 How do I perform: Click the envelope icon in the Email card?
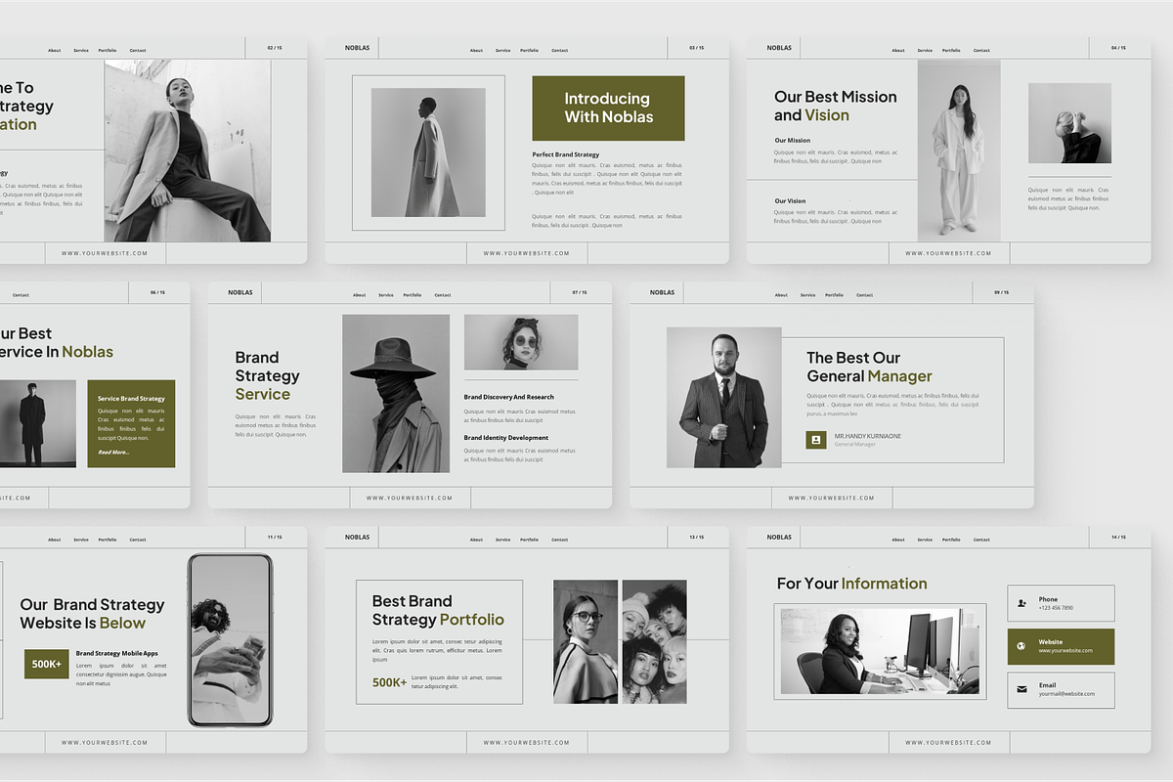(1021, 689)
